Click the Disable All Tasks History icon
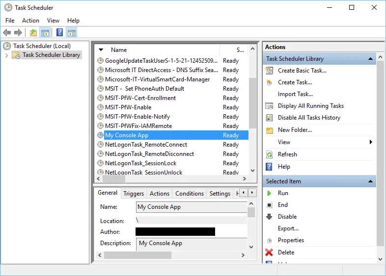Viewport: 386px width, 276px height. point(269,118)
